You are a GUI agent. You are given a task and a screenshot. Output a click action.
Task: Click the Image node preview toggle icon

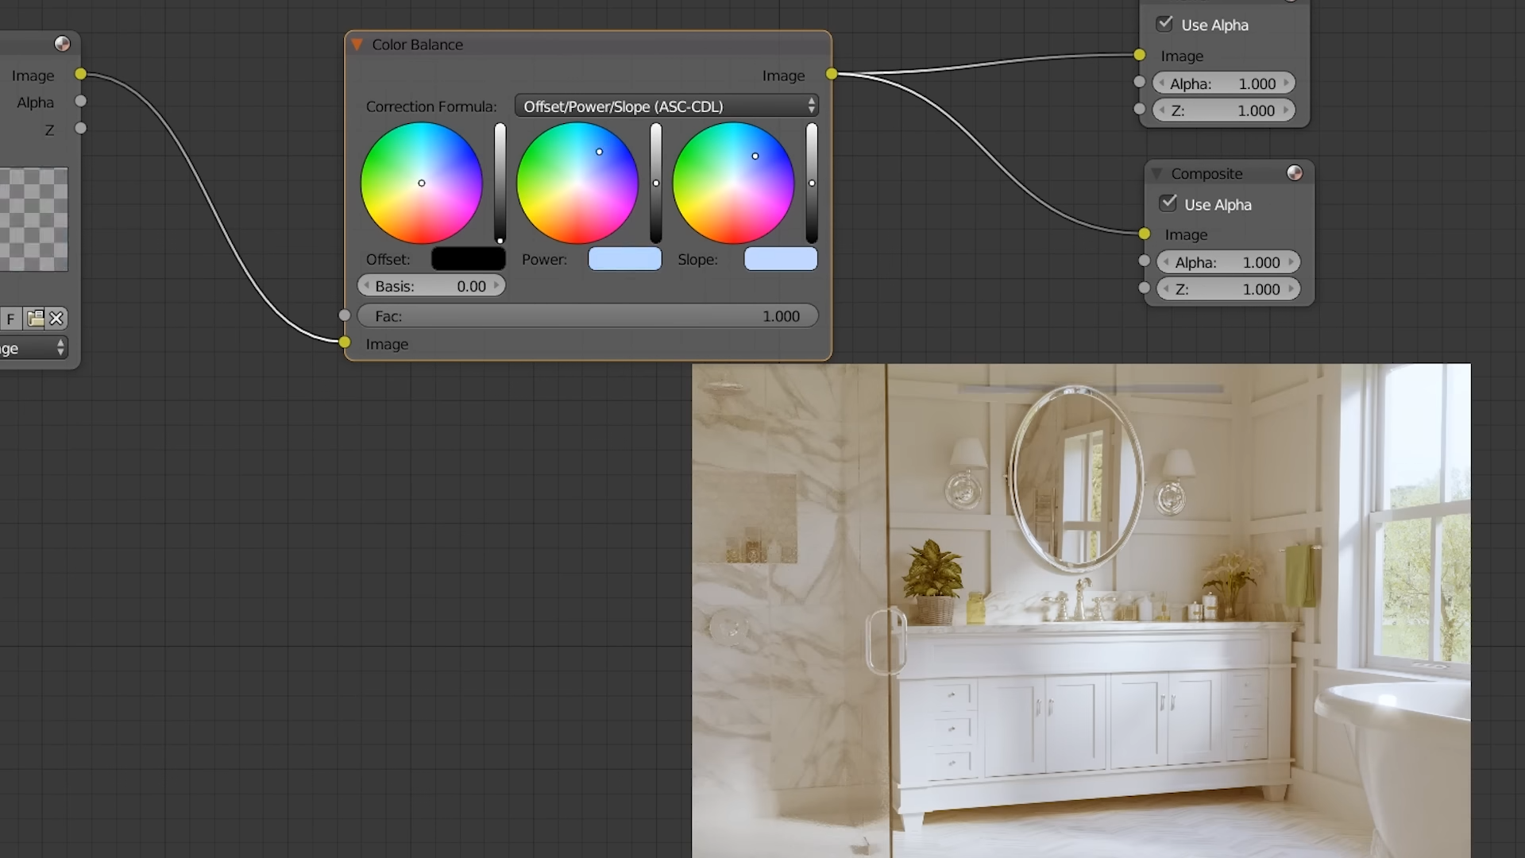click(62, 44)
